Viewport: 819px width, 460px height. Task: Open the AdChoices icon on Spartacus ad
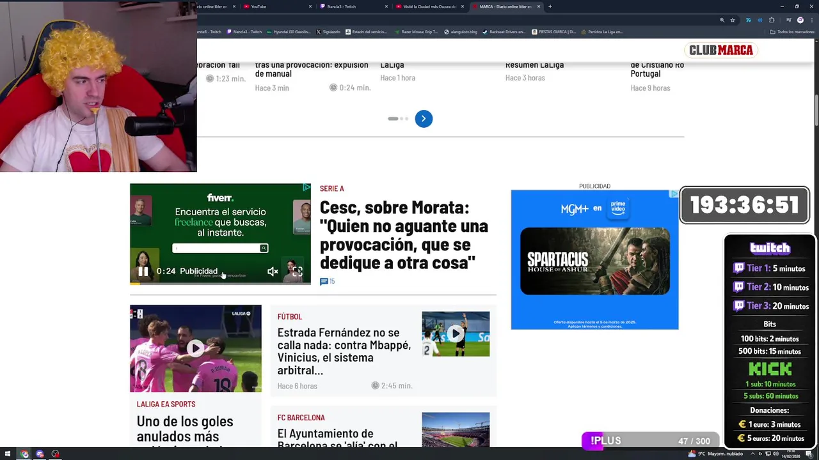tap(674, 194)
